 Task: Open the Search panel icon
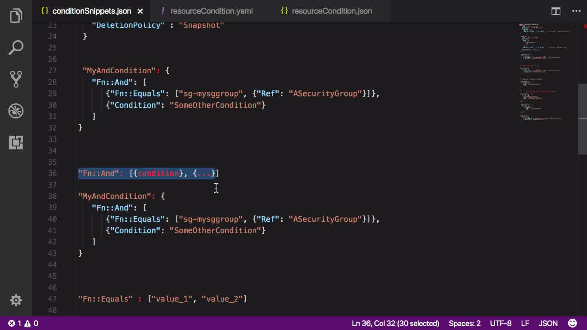tap(16, 48)
